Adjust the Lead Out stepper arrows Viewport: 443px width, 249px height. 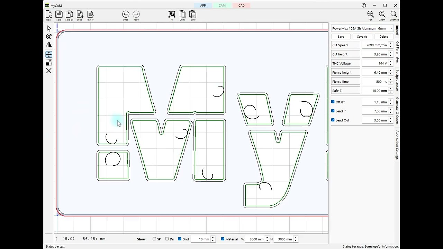[x=390, y=120]
